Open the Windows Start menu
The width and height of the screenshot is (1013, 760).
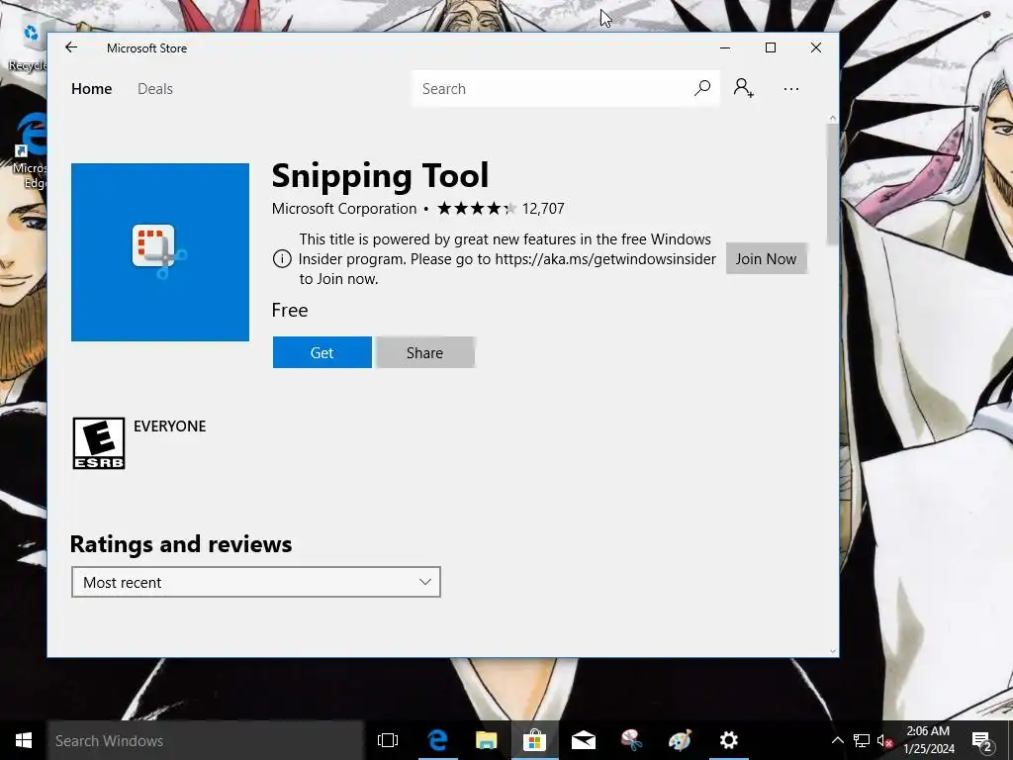coord(24,740)
